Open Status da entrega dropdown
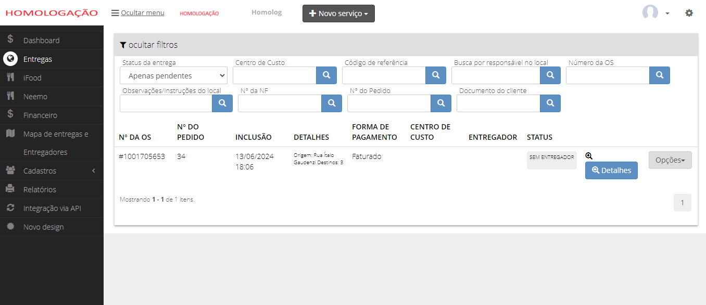This screenshot has height=305, width=706. [x=173, y=75]
